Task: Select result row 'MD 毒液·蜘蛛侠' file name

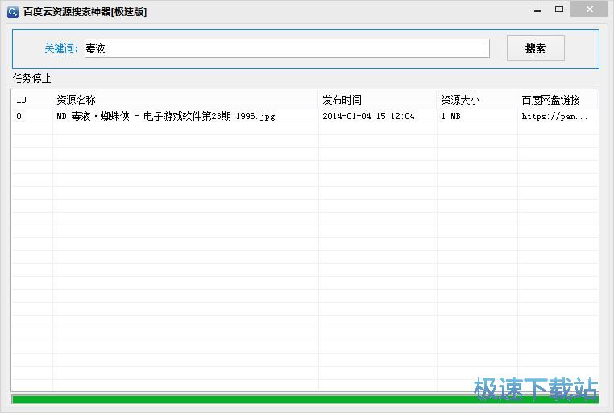Action: [166, 116]
